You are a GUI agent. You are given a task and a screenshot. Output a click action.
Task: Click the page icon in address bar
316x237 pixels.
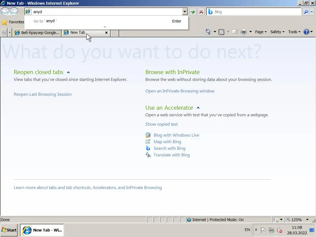point(28,12)
